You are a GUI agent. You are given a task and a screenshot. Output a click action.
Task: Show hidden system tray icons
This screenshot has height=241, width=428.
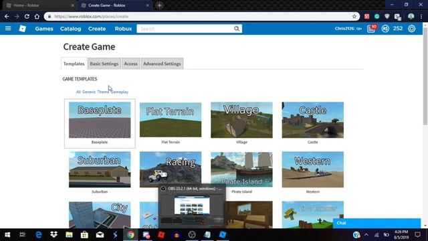tap(366, 235)
